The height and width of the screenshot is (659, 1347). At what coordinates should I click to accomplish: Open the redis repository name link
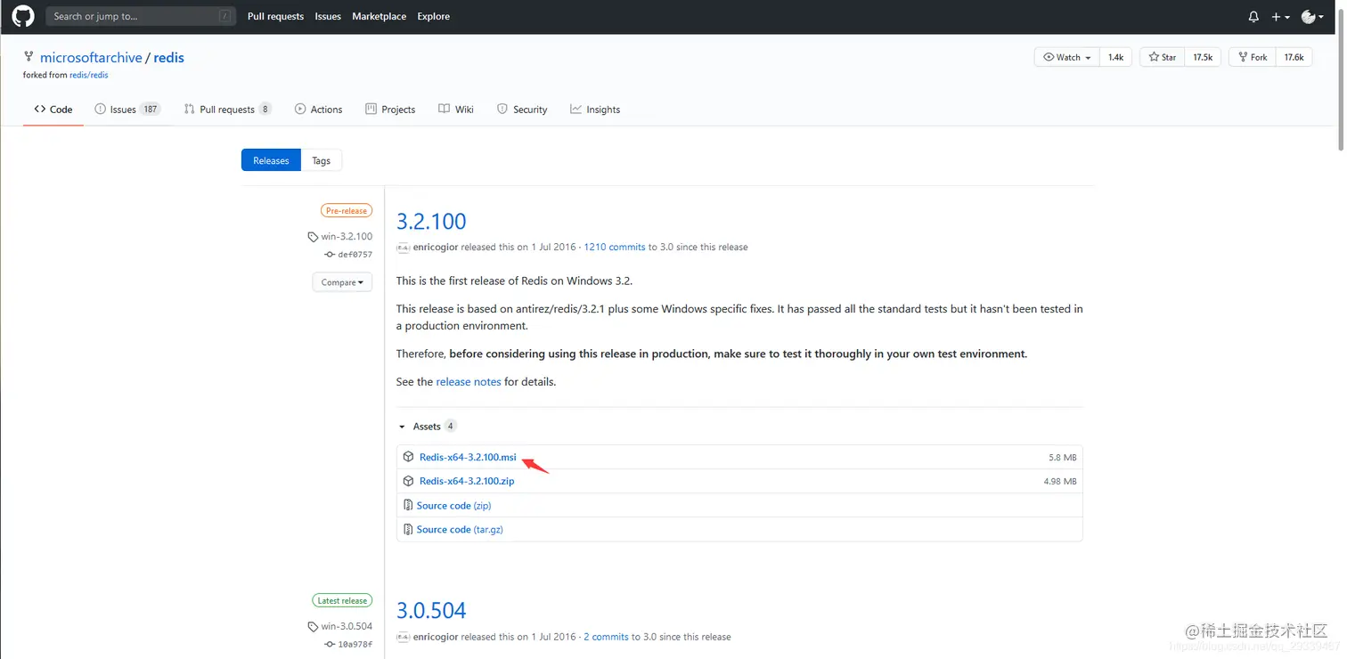168,57
